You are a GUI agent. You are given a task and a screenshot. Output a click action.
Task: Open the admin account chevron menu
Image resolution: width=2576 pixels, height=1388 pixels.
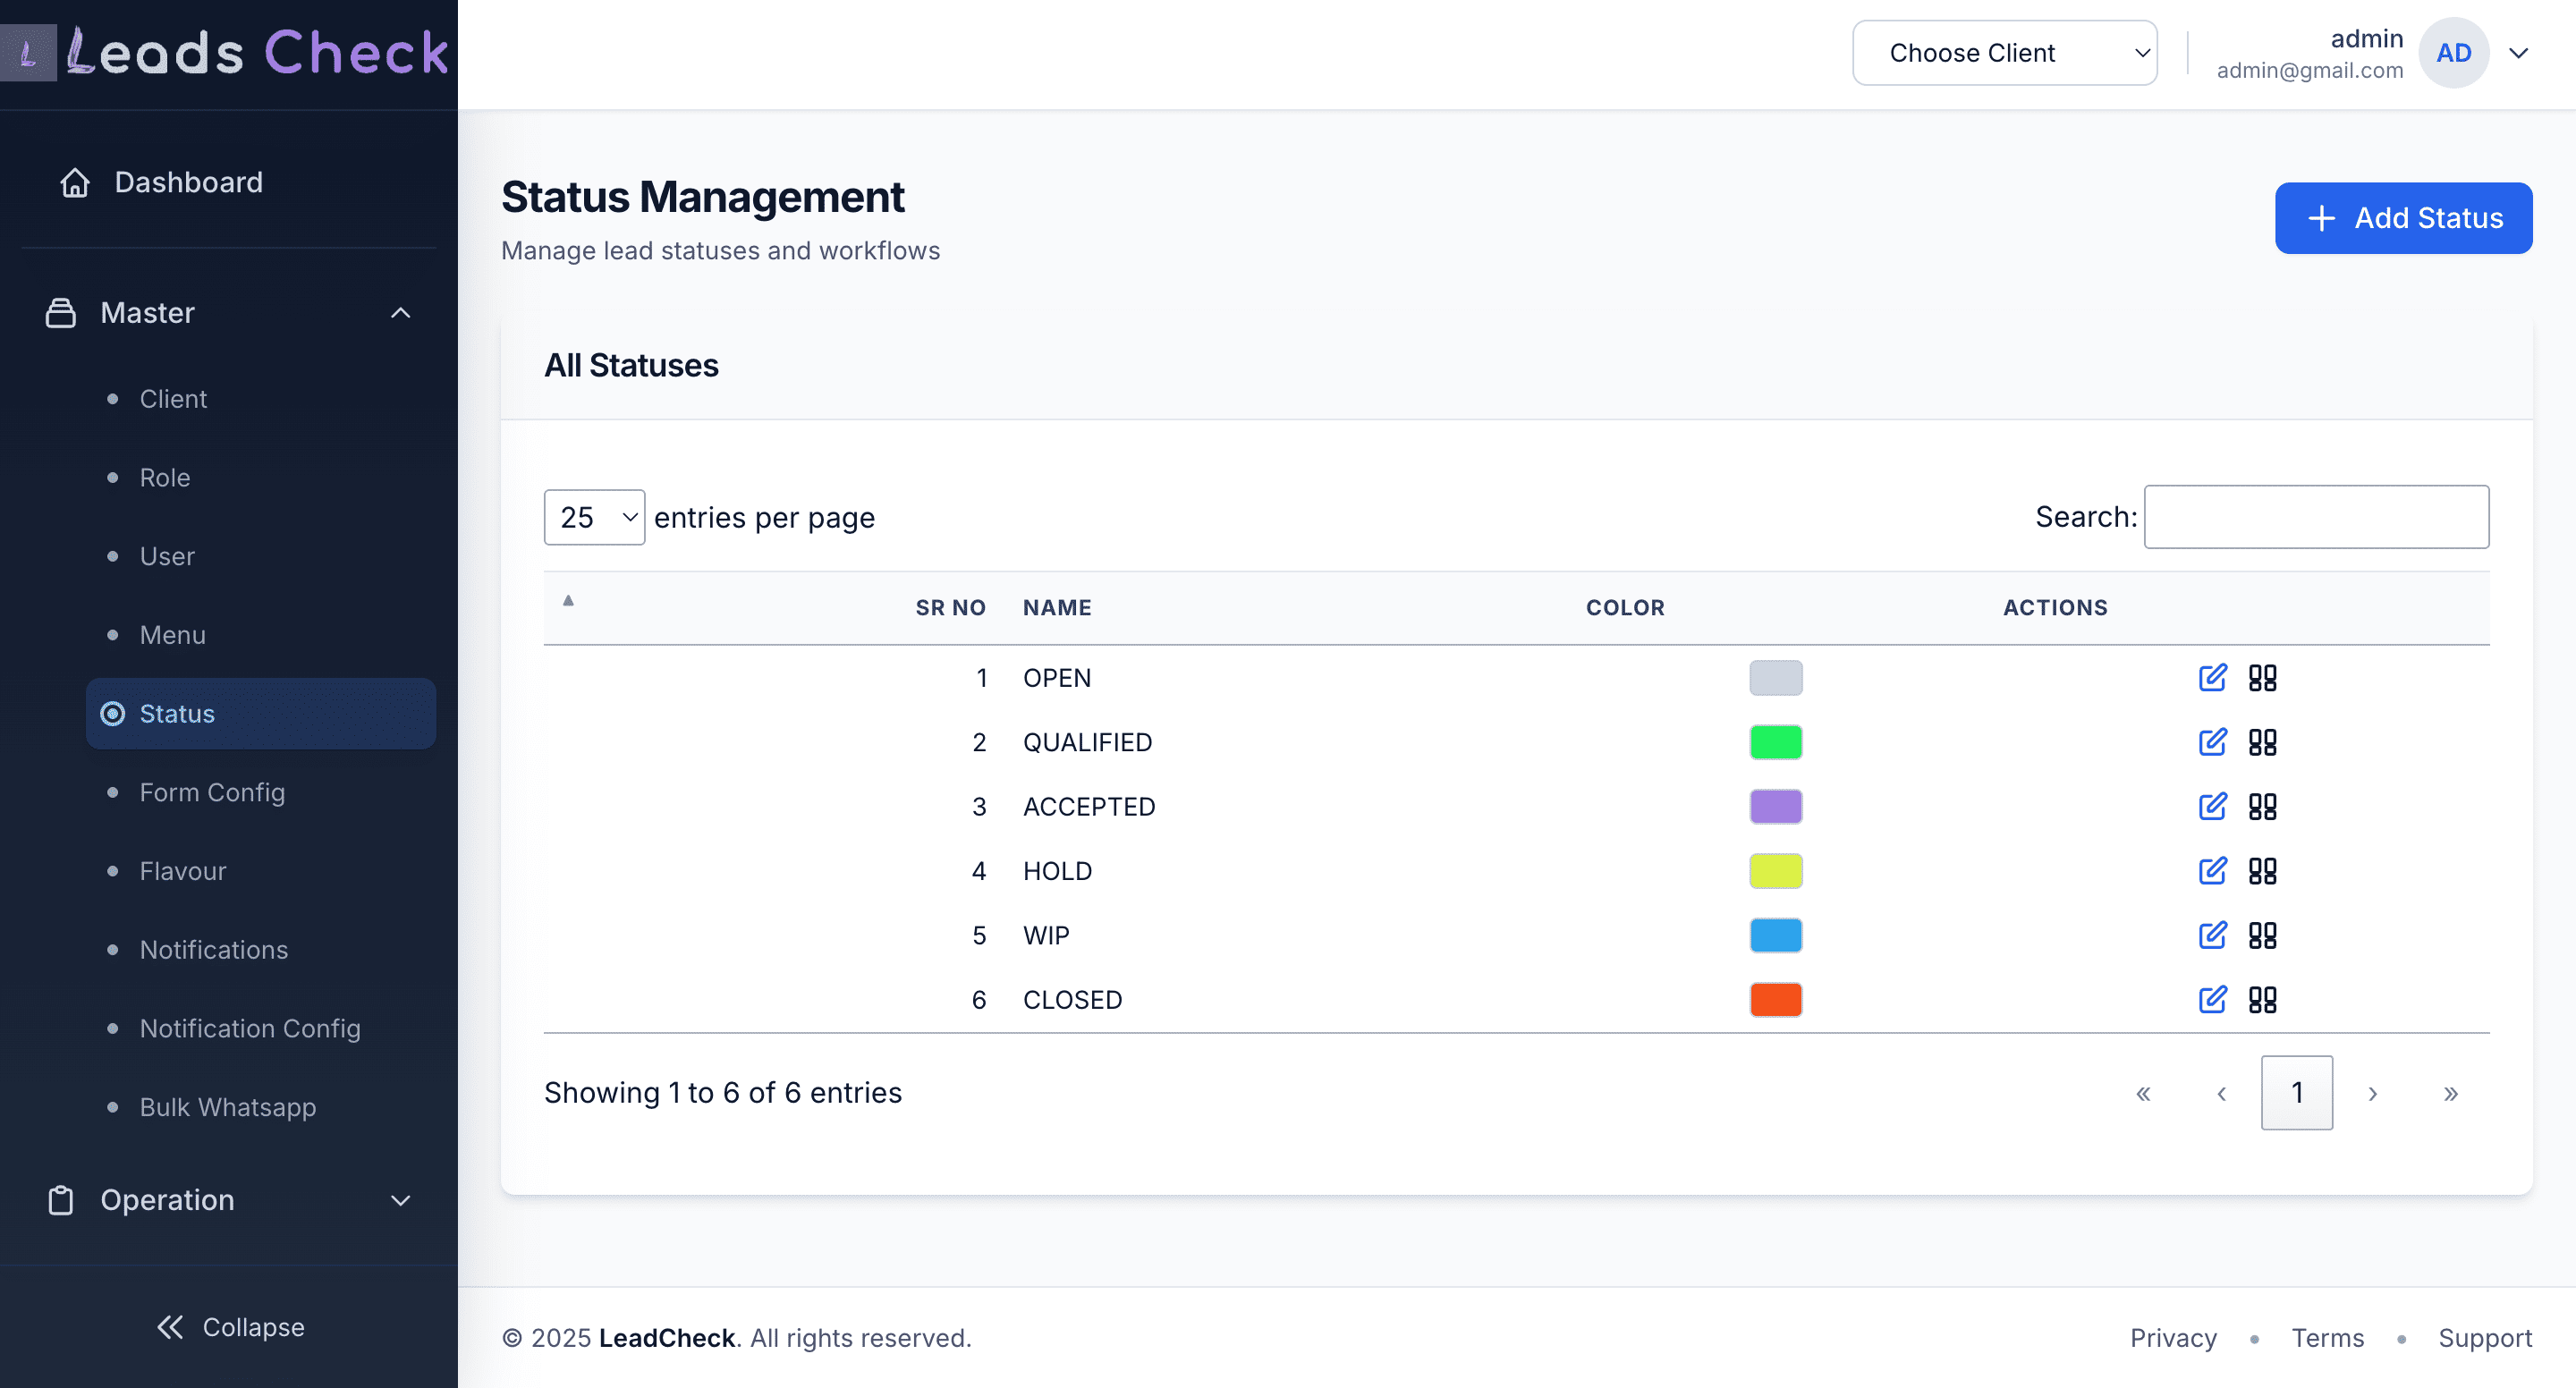[x=2519, y=52]
